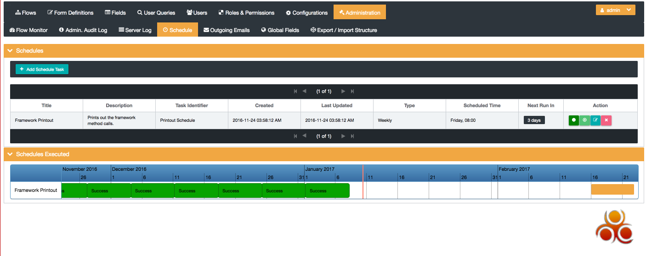646x256 pixels.
Task: Click the Created column header
Action: [264, 105]
